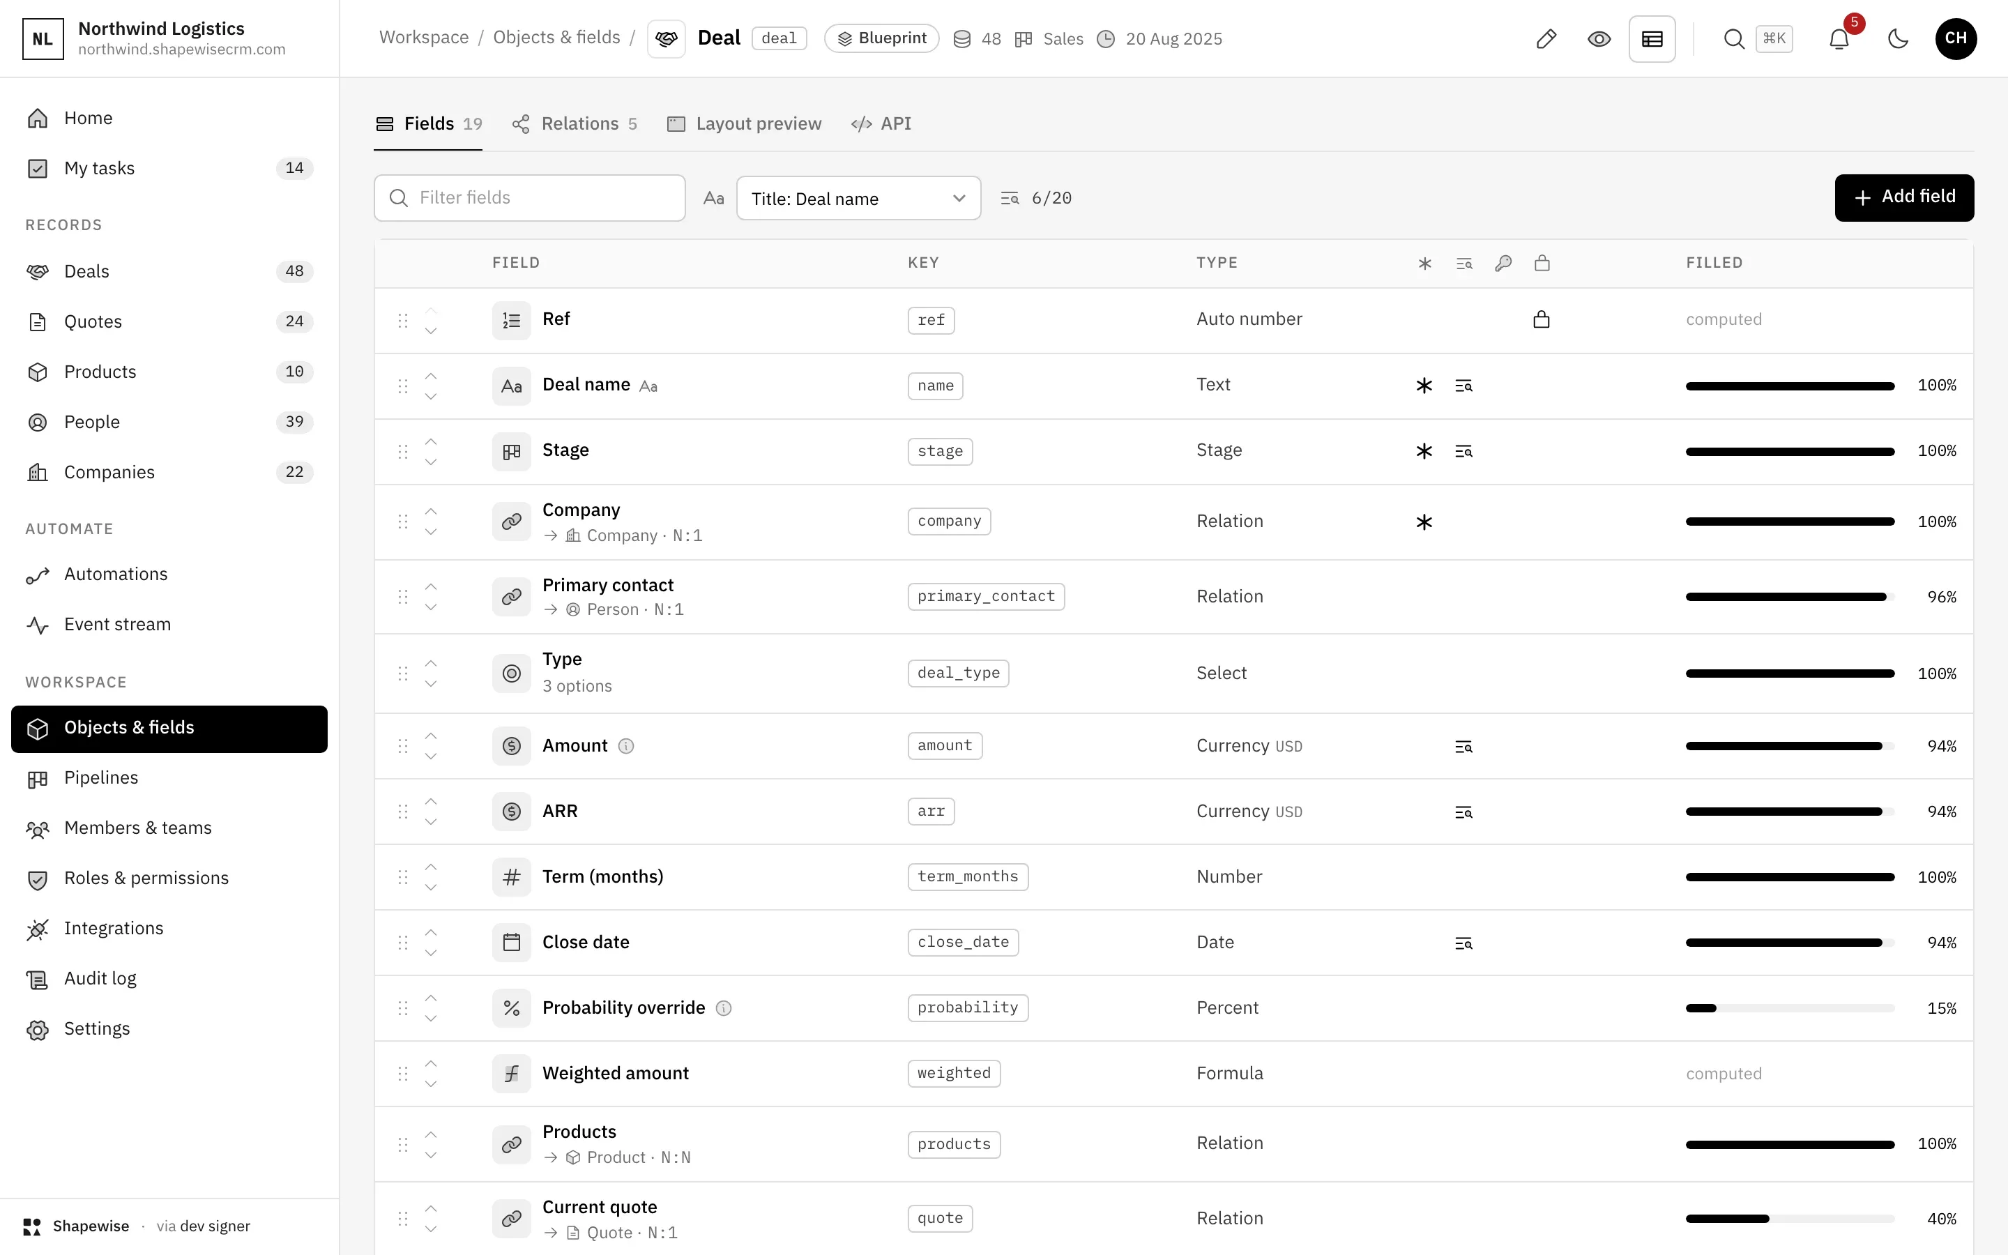2008x1255 pixels.
Task: Move Stage field down with chevron
Action: (x=431, y=462)
